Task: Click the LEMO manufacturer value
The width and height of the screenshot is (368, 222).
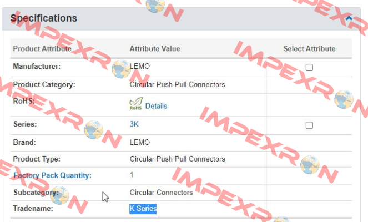Action: click(140, 66)
